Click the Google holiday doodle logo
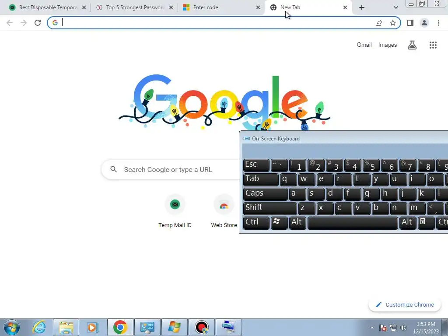The image size is (448, 336). point(224,102)
